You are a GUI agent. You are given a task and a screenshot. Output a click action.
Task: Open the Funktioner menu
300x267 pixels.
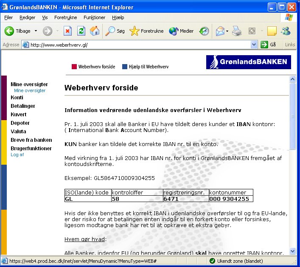click(94, 17)
